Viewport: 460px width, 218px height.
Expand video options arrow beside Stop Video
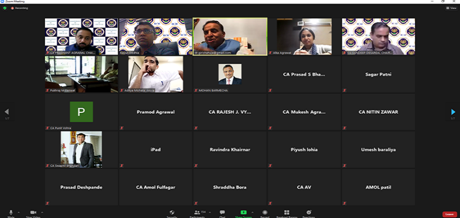(x=42, y=212)
